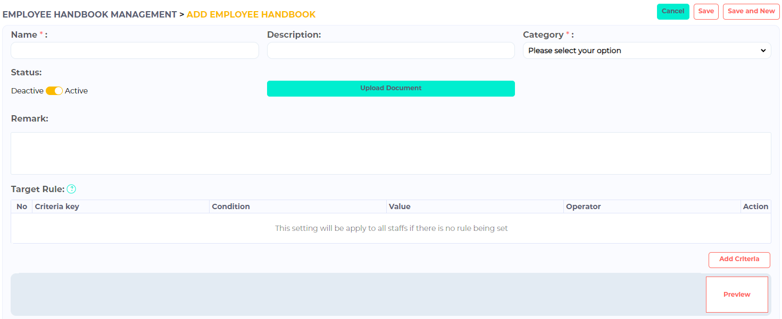
Task: Click the Add Employee Handbook breadcrumb title
Action: (x=251, y=15)
